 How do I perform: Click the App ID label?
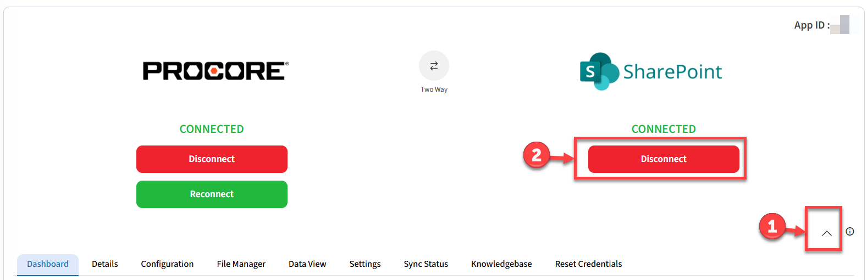(x=811, y=25)
